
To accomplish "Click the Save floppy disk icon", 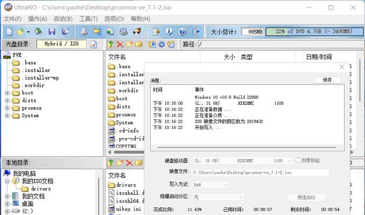I will 52,31.
